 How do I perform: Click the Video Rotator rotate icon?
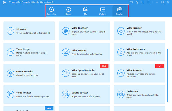[x=11, y=94]
